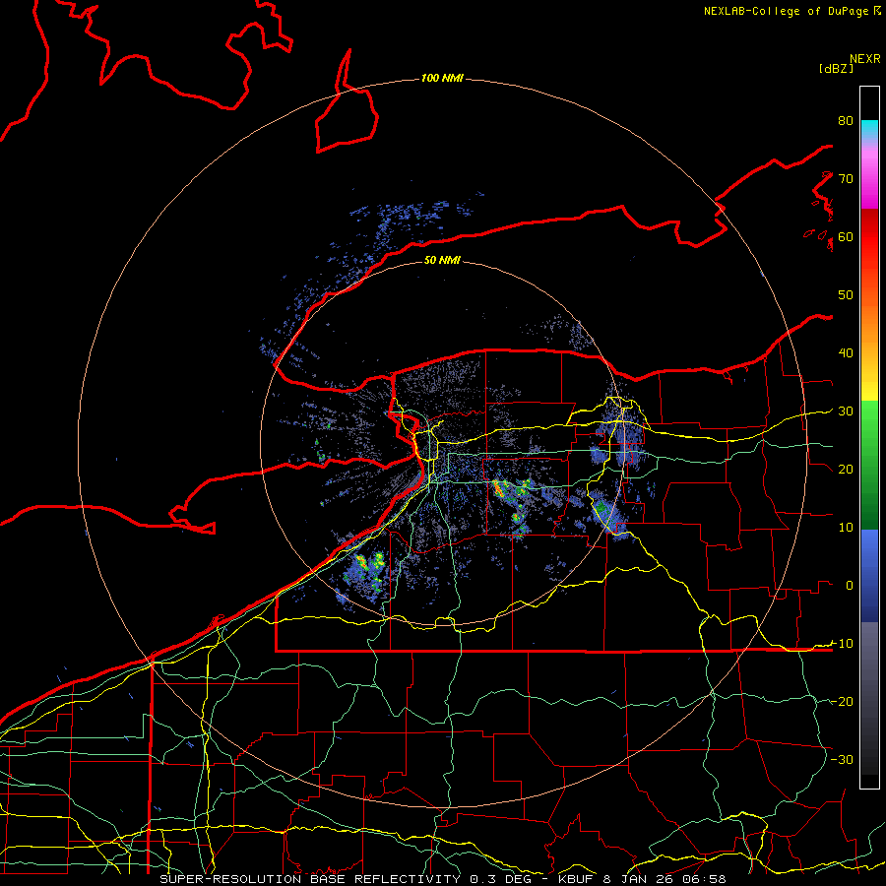The height and width of the screenshot is (886, 886).
Task: Click the 70 tick label on dBZ scale
Action: (x=846, y=178)
